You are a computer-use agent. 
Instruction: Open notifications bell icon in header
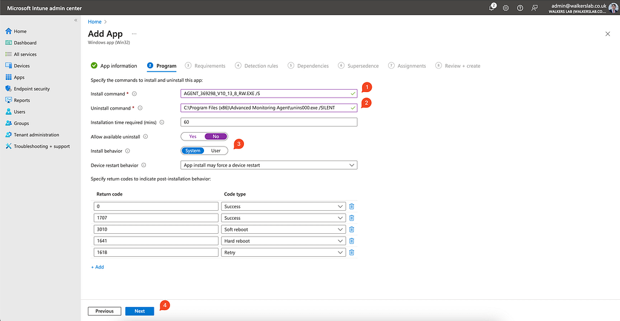[x=492, y=8]
